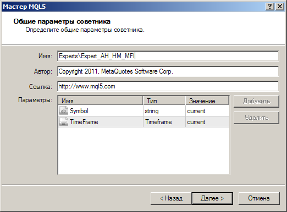Click the Значение column header
Image resolution: width=287 pixels, height=212 pixels.
click(x=207, y=101)
